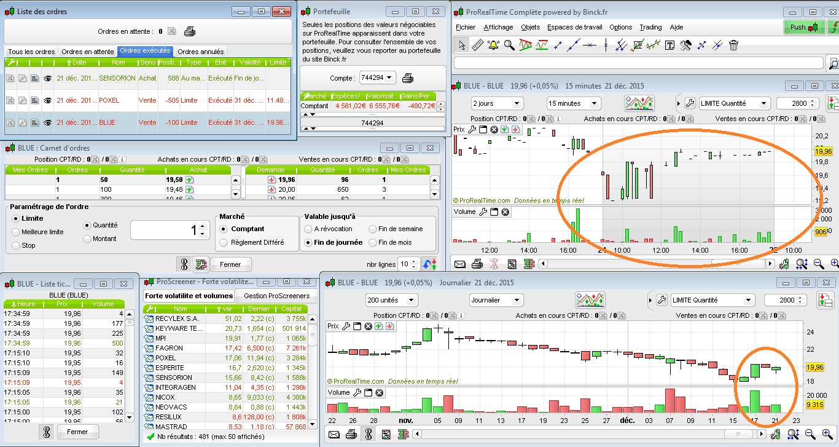
Task: Open the Fichier menu
Action: (x=466, y=27)
